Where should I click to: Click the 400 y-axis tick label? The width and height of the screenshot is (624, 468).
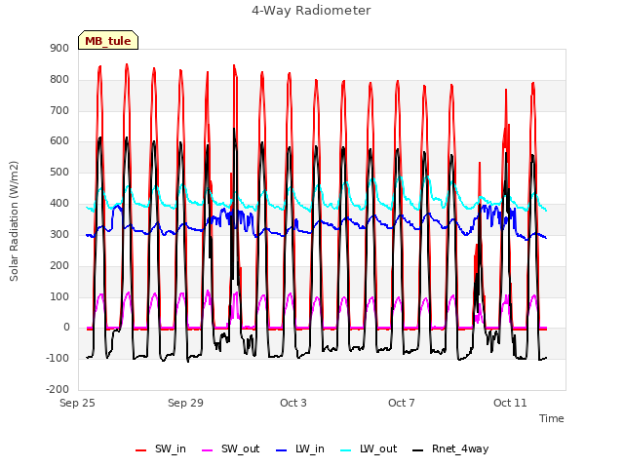point(59,204)
